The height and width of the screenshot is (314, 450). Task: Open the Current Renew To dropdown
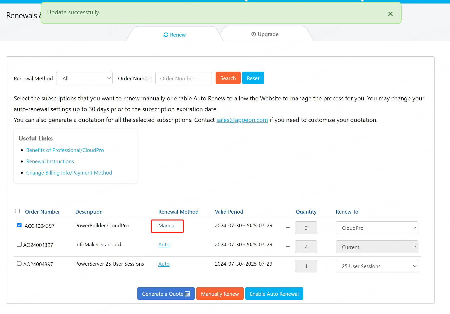tap(377, 247)
